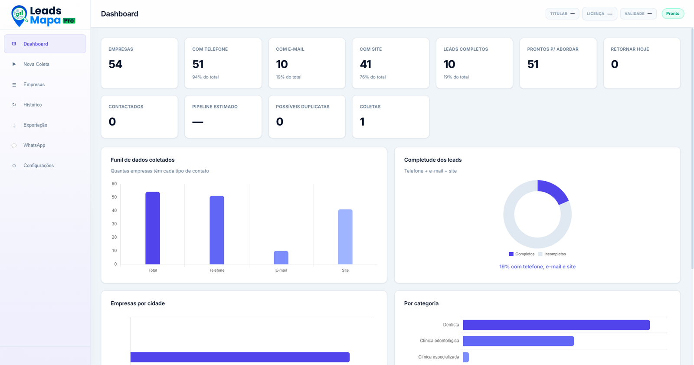
Task: Open the WhatsApp section
Action: [x=45, y=145]
